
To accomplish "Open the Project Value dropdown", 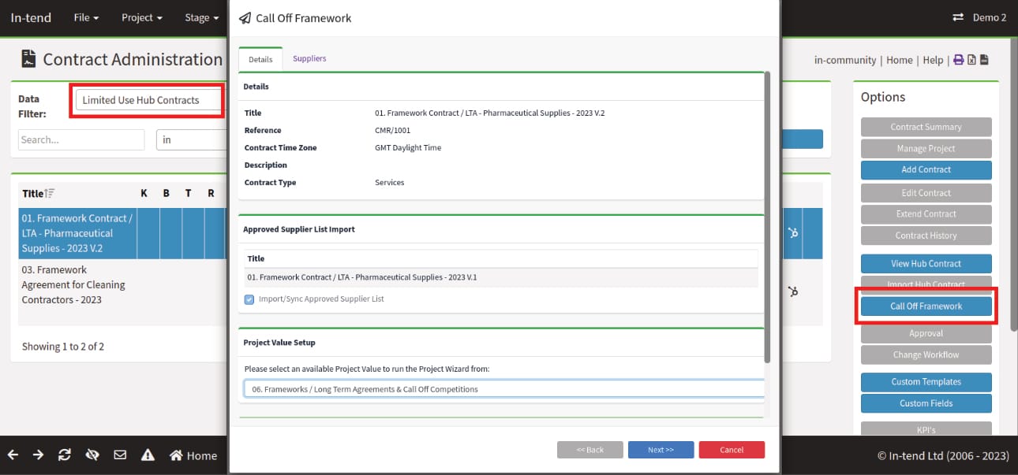I will pos(503,388).
